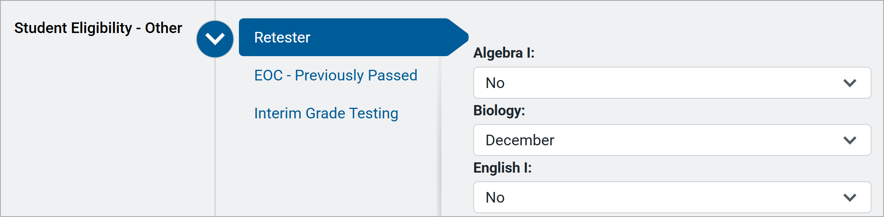Image resolution: width=884 pixels, height=217 pixels.
Task: Switch to Interim Grade Testing tab
Action: (326, 113)
